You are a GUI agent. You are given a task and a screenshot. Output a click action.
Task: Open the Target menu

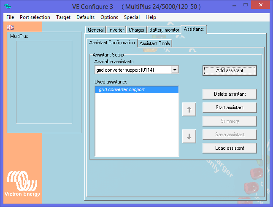[x=63, y=17]
